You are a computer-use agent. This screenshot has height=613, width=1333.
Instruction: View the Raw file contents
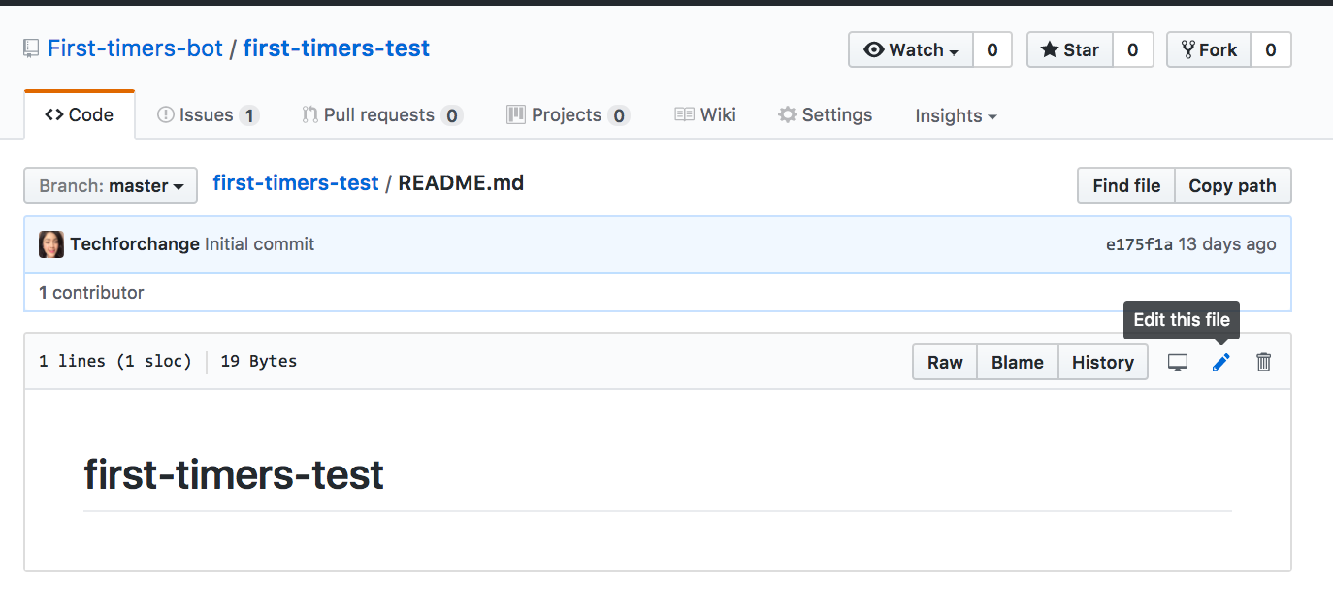[x=945, y=362]
